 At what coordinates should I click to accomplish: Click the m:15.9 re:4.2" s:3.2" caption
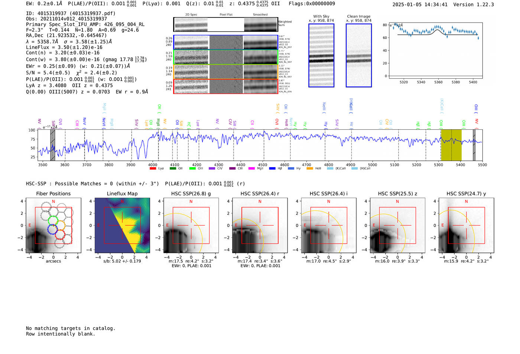[466, 261]
